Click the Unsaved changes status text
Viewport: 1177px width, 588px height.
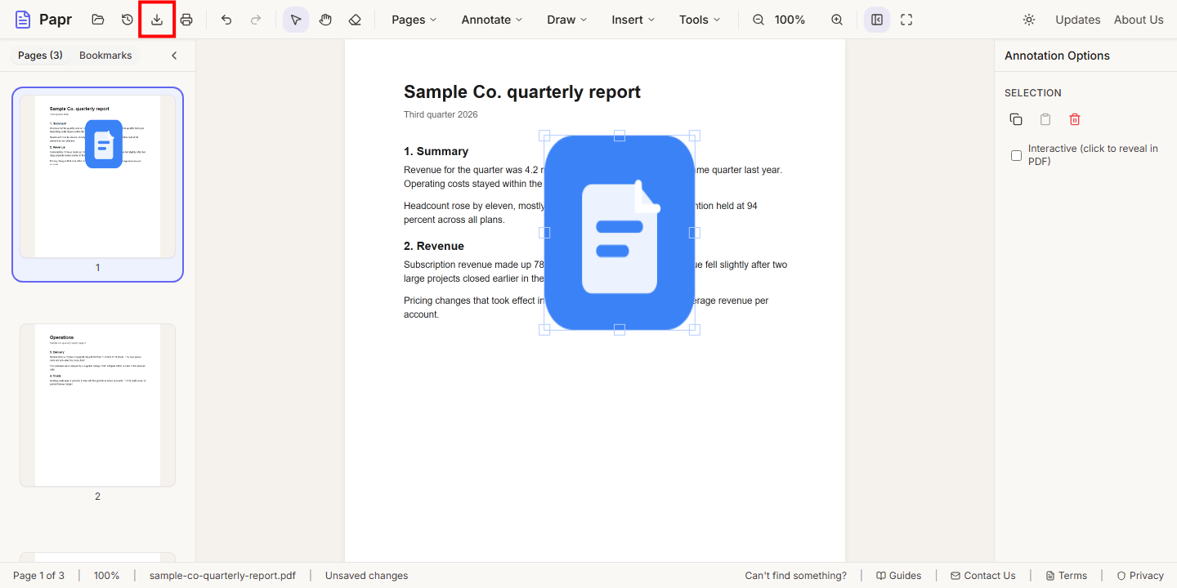tap(366, 576)
